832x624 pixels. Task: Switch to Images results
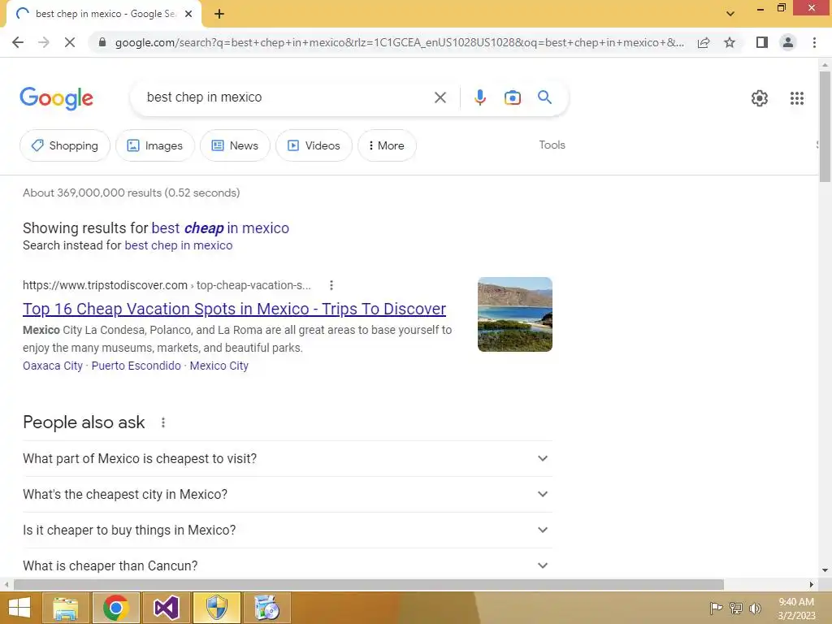pyautogui.click(x=155, y=145)
